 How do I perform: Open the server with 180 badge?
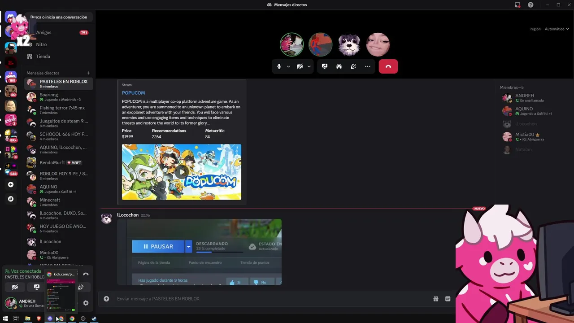(11, 77)
